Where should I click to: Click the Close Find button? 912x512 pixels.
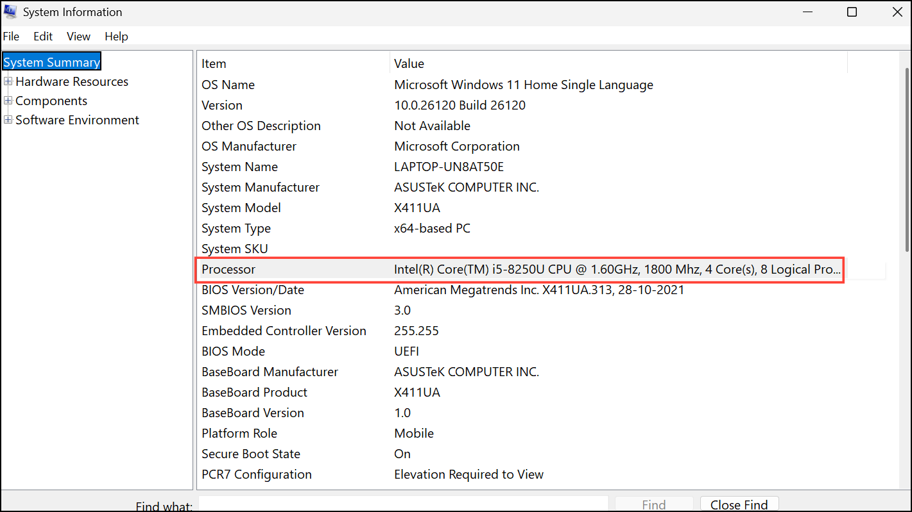[739, 504]
